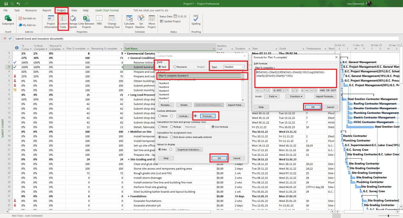Image resolution: width=403 pixels, height=218 pixels.
Task: Open Plan % complete column filter arrow
Action: 88,49
